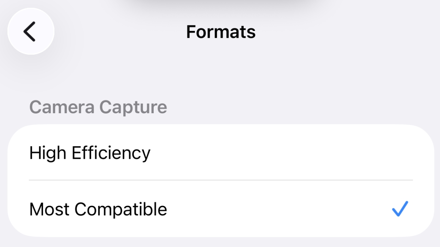The height and width of the screenshot is (247, 440).
Task: Click the Camera Capture section header
Action: (x=98, y=107)
